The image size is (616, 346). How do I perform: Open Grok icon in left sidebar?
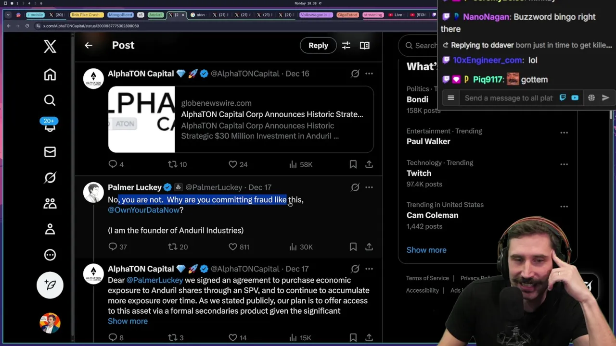[x=50, y=178]
